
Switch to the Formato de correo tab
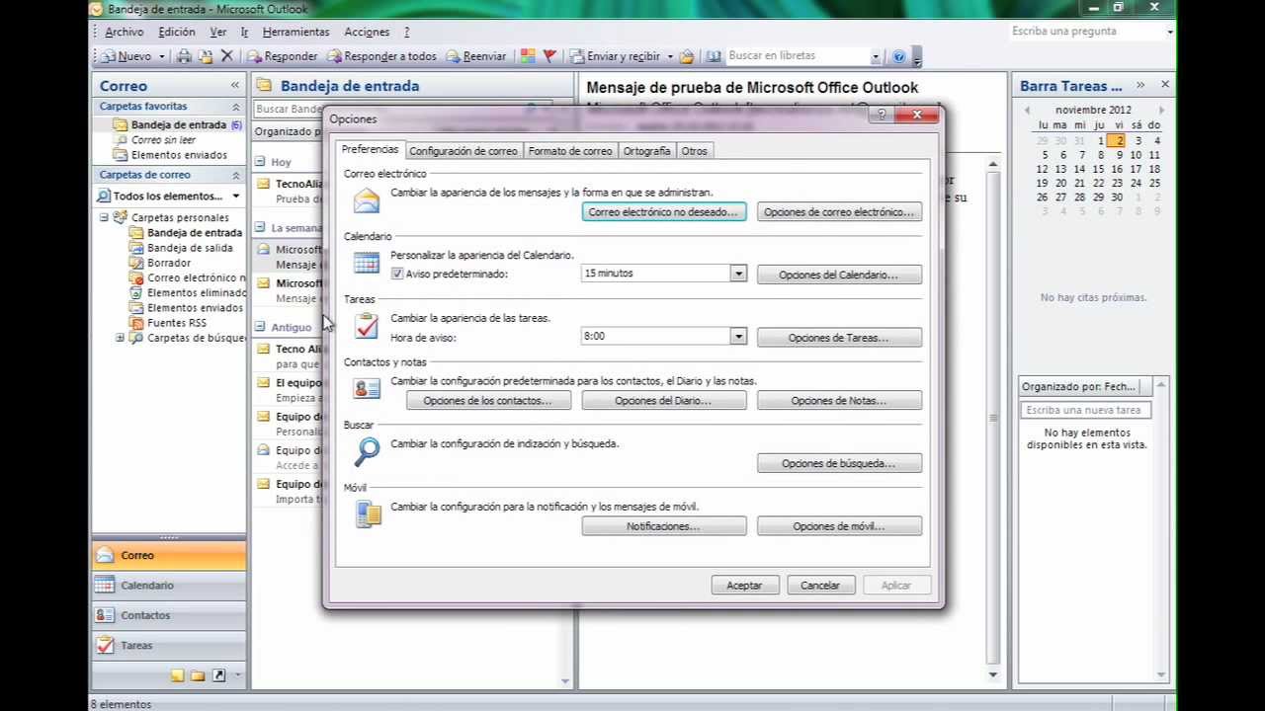point(570,151)
